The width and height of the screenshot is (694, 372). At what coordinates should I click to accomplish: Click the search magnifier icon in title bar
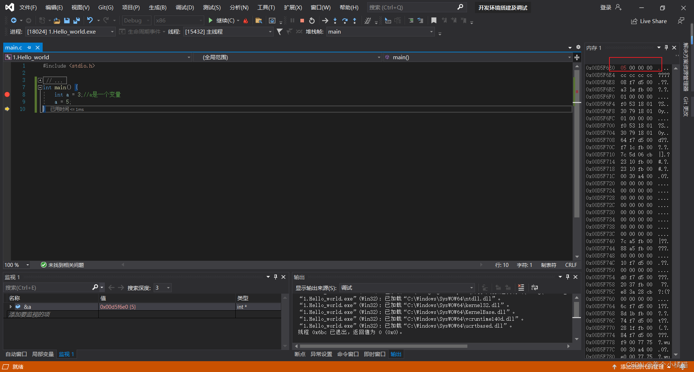(460, 7)
